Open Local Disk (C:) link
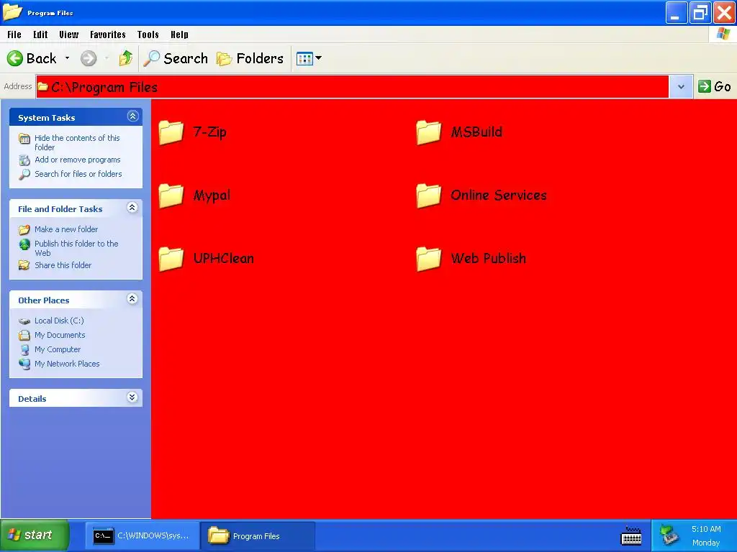Screen dimensions: 737x552 59,321
